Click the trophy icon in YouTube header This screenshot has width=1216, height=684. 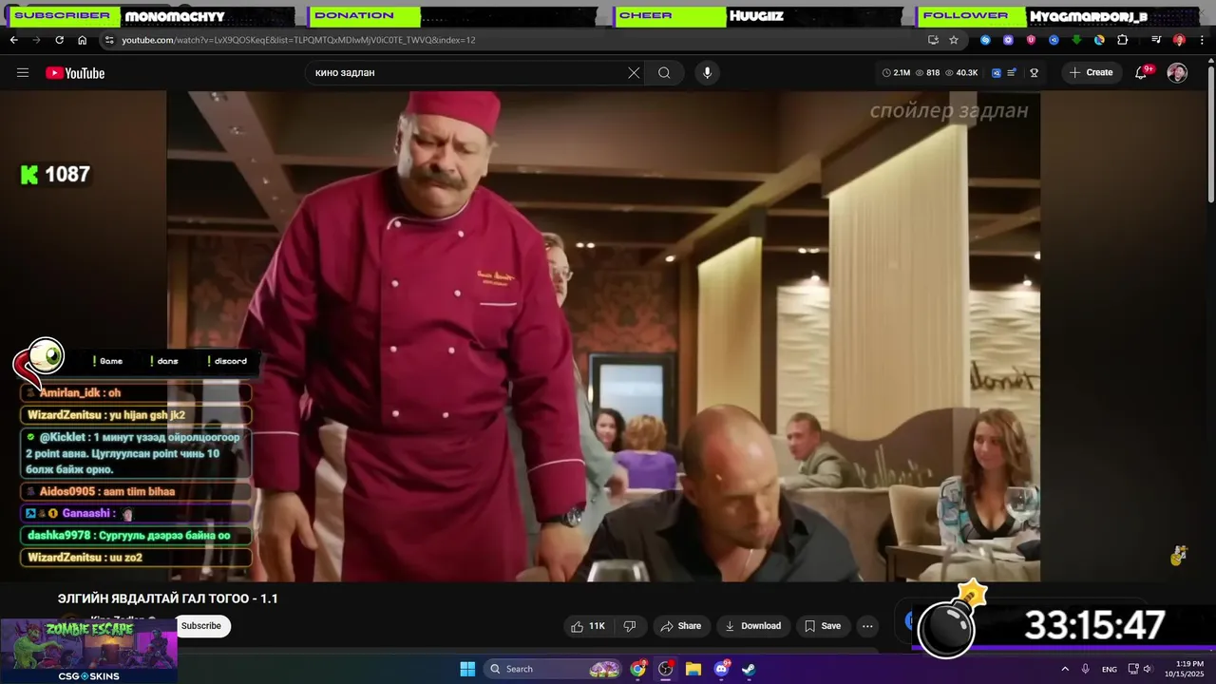(x=1034, y=73)
